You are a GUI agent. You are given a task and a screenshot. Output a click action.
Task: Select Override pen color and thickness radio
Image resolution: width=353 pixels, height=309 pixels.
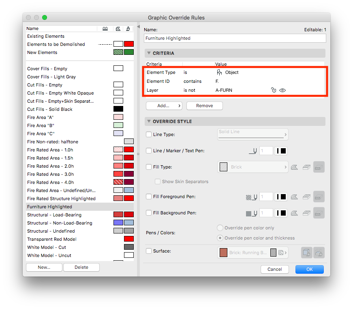point(220,238)
